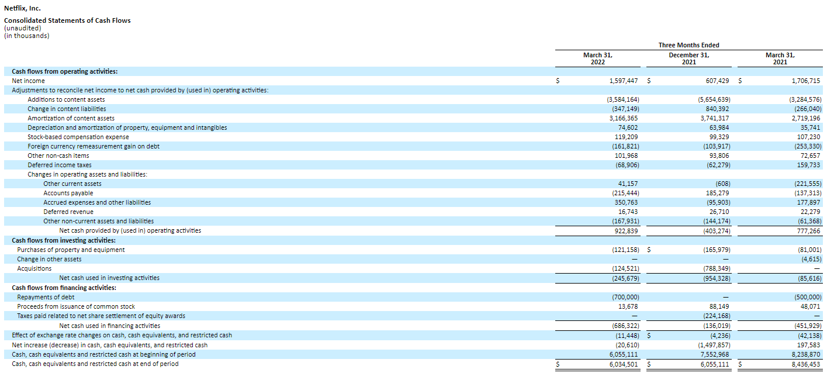Click the Three Months Ended header
Viewport: 827px width, 373px height.
[688, 45]
